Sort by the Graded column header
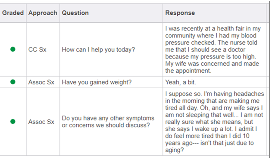The image size is (278, 166). click(13, 13)
